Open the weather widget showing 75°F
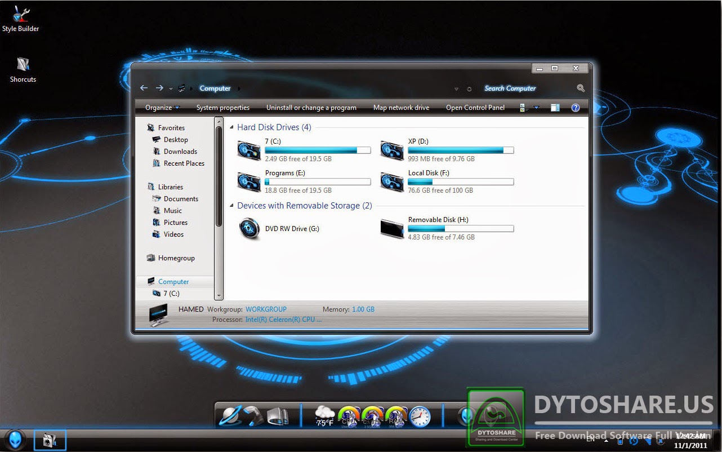 coord(325,417)
